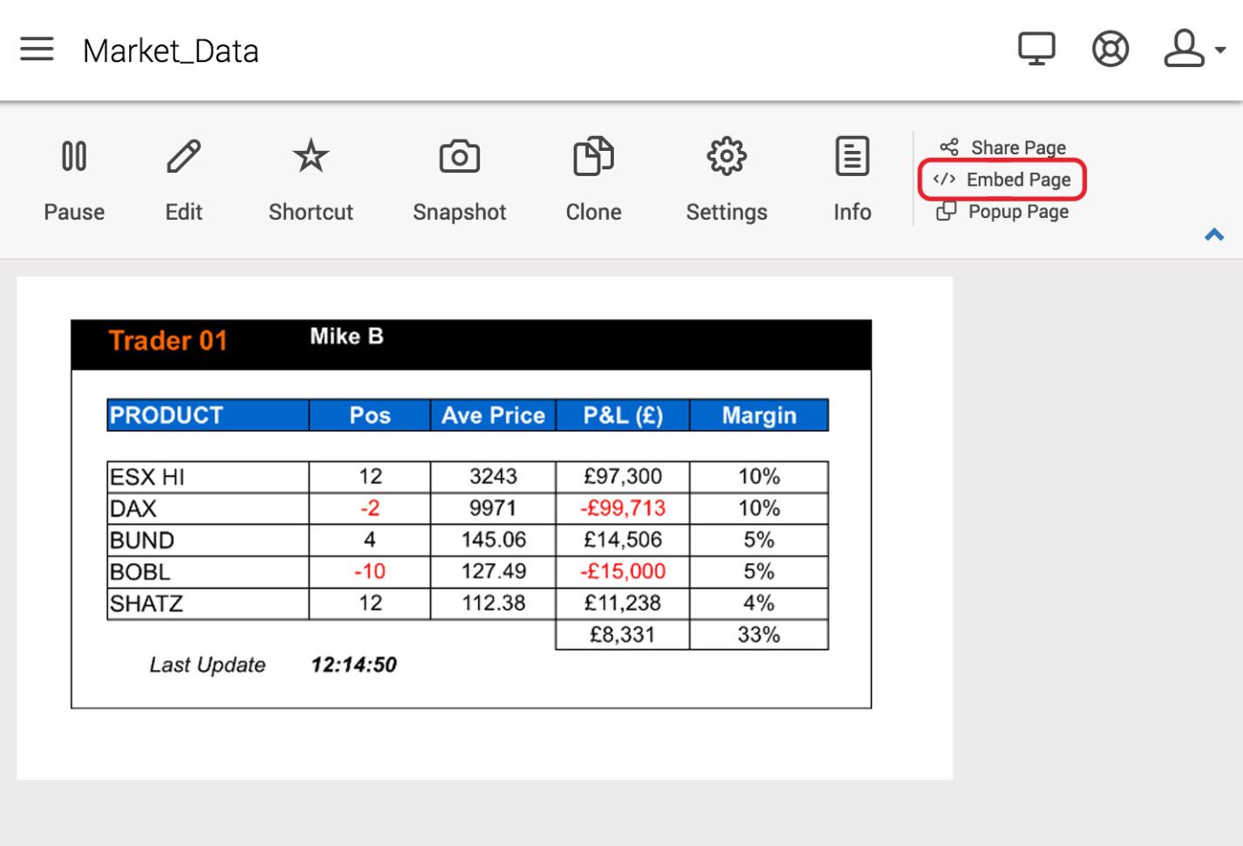1243x846 pixels.
Task: Click the monitor display icon
Action: coord(1036,49)
